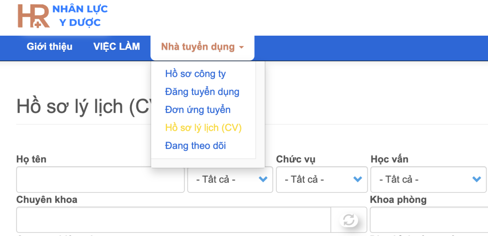Choose Đăng tuyển dụng in the dropdown

pyautogui.click(x=202, y=92)
